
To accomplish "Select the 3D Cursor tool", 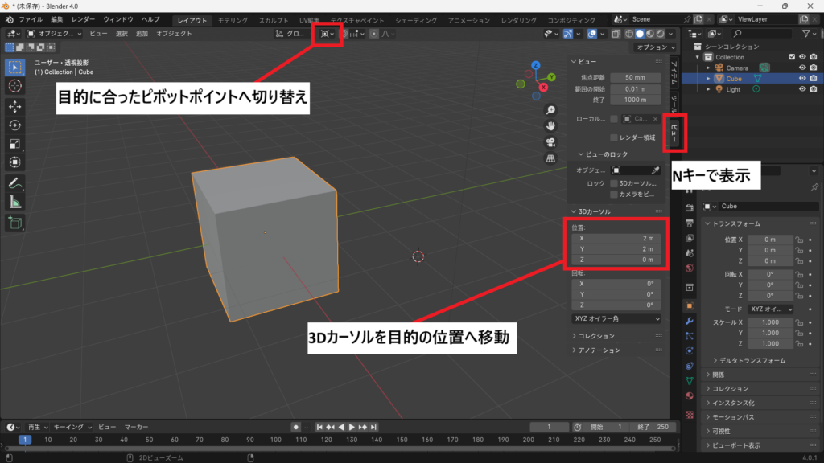I will 14,86.
